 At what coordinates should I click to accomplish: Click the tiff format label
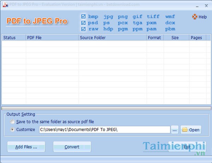[x=153, y=17]
